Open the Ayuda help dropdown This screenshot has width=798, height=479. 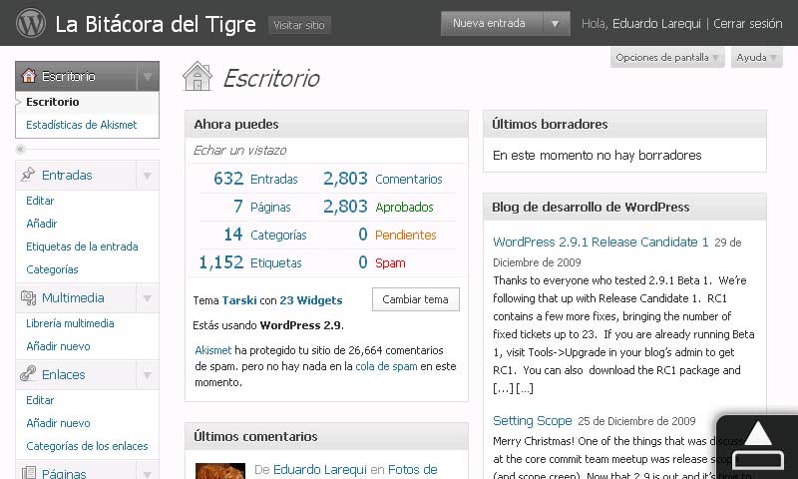756,58
